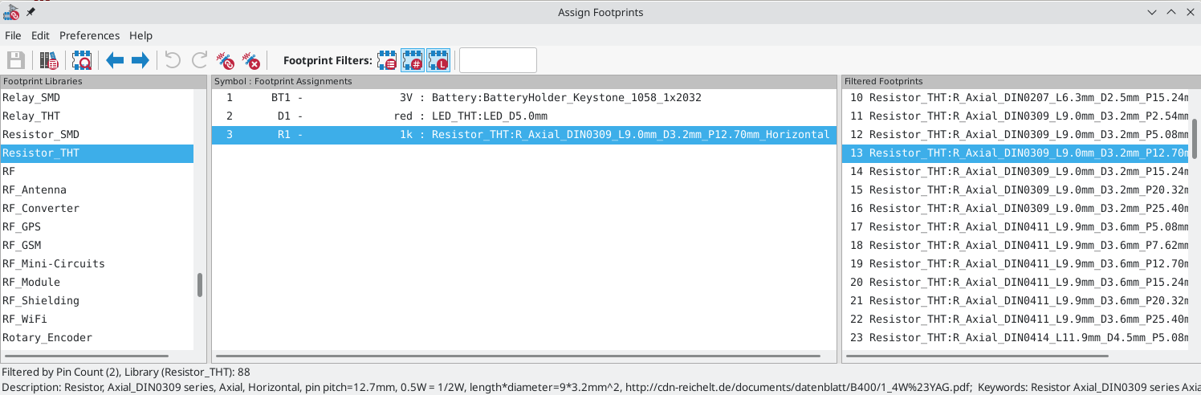This screenshot has width=1201, height=395.
Task: Toggle the filter by pin count
Action: click(413, 60)
